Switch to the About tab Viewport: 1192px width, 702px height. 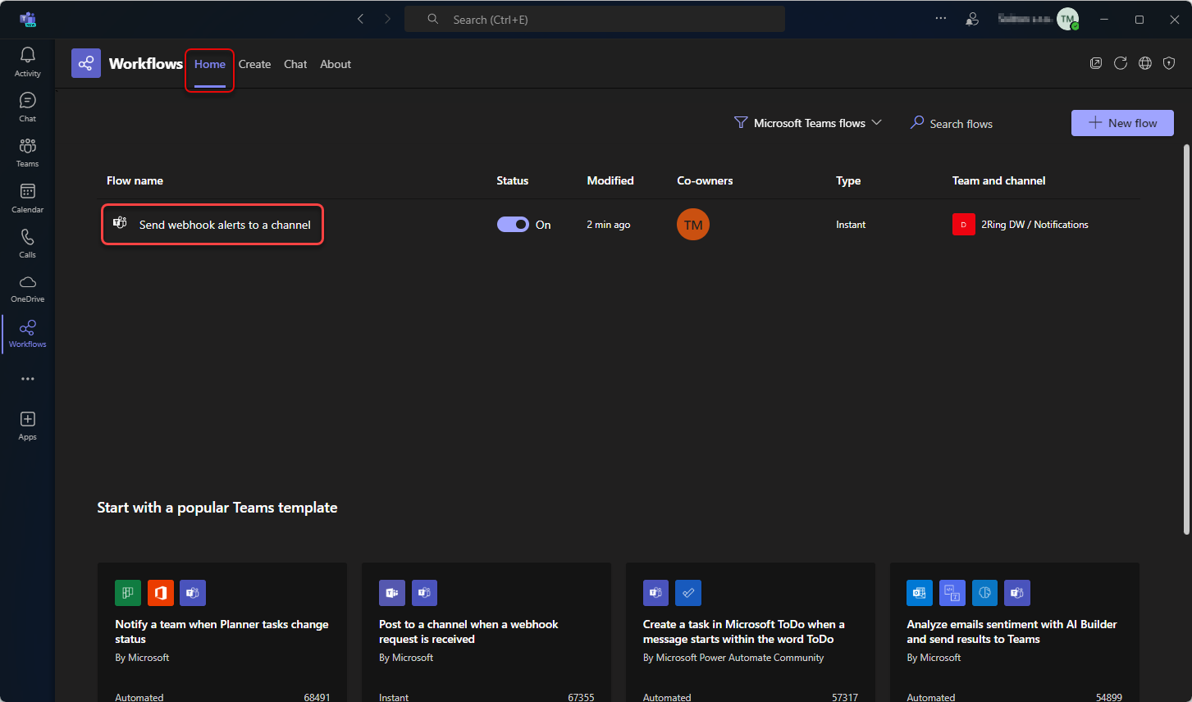[335, 64]
